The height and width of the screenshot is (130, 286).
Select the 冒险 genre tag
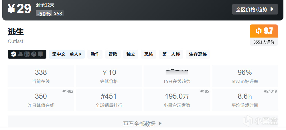point(113,54)
